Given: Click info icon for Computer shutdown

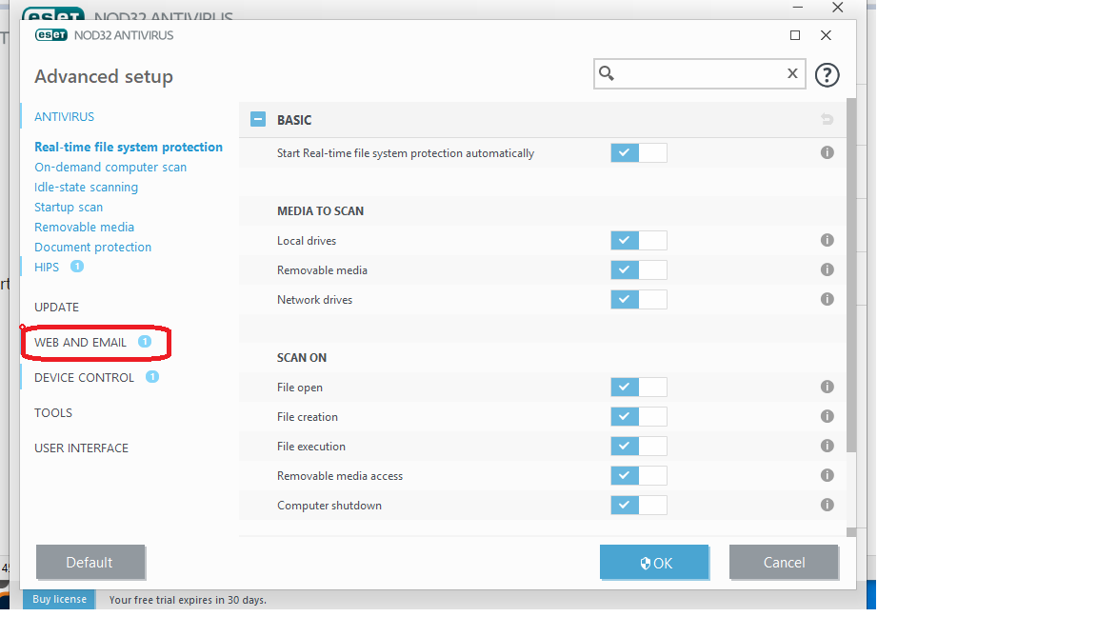Looking at the screenshot, I should click(x=827, y=505).
